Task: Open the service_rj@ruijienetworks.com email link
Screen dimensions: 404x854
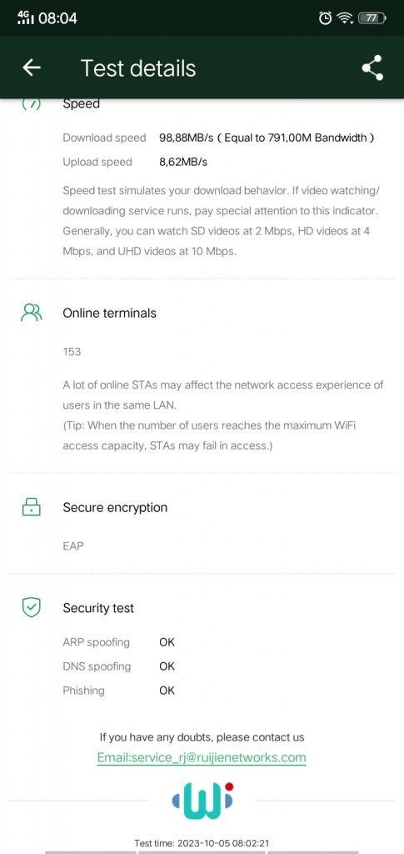Action: (x=202, y=757)
